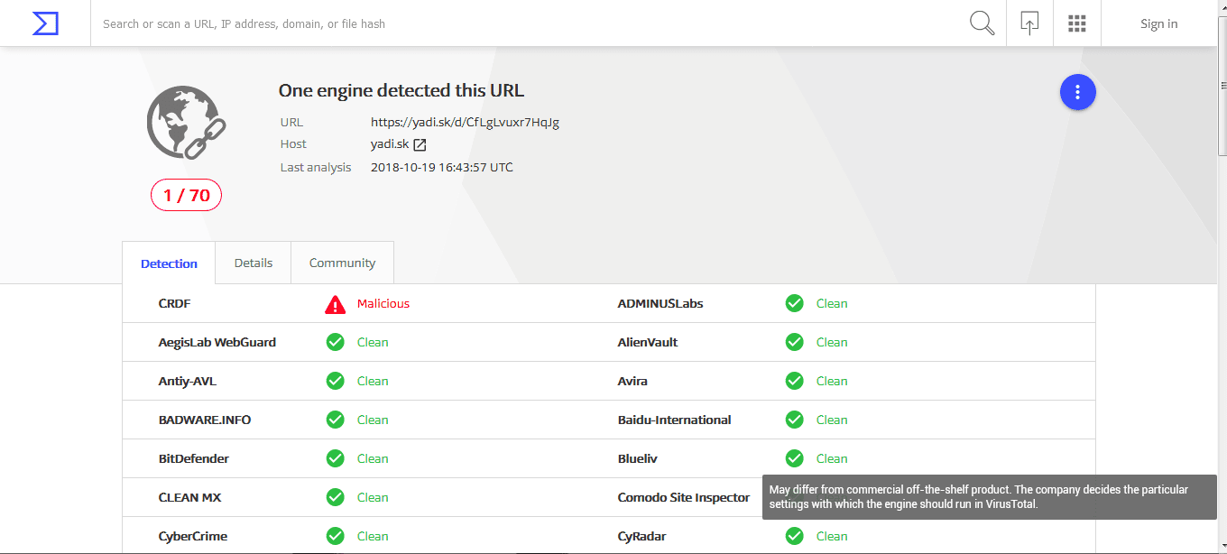Open the apps grid menu icon
The width and height of the screenshot is (1227, 554).
pyautogui.click(x=1076, y=23)
